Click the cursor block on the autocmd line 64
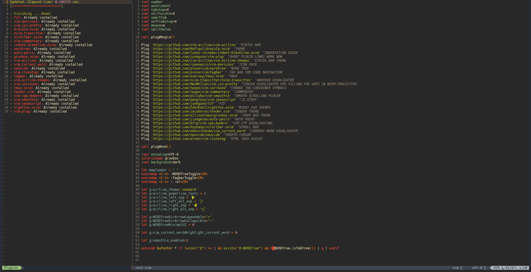The height and width of the screenshot is (272, 531). point(273,248)
